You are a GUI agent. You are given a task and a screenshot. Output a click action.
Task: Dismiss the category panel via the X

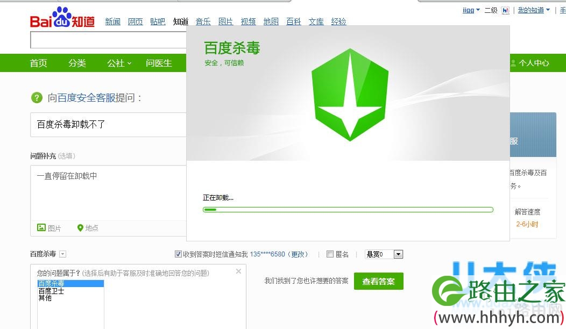pyautogui.click(x=238, y=271)
